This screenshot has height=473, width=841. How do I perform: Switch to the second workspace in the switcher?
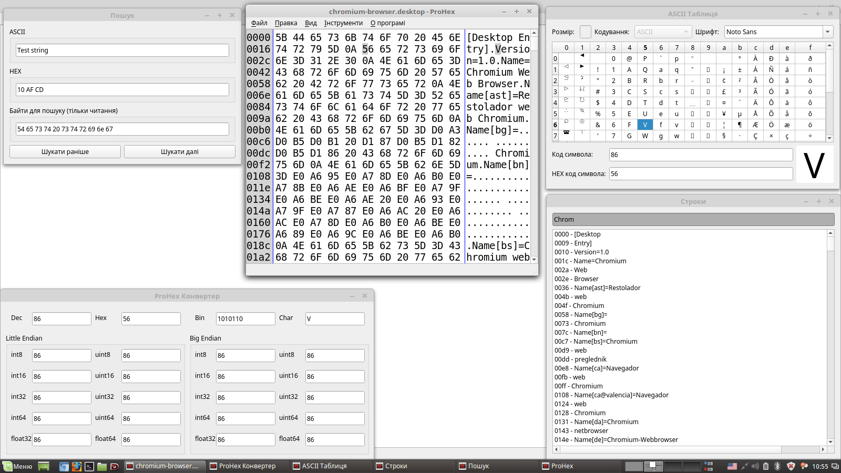653,466
